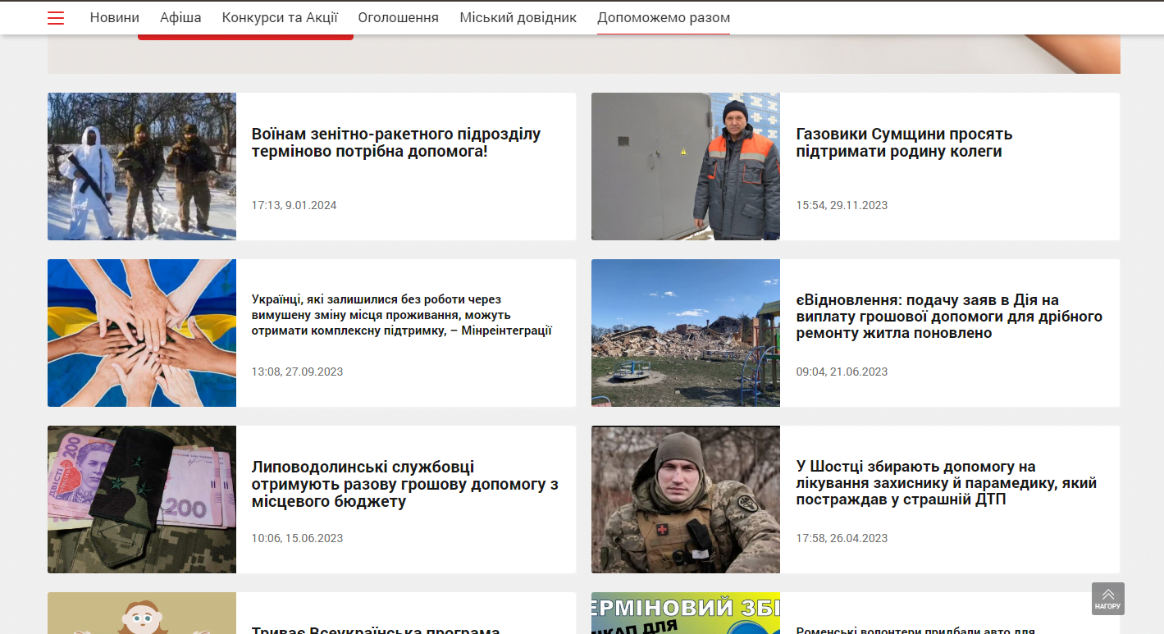Click the paramedic soldier portrait thumbnail

(x=686, y=499)
